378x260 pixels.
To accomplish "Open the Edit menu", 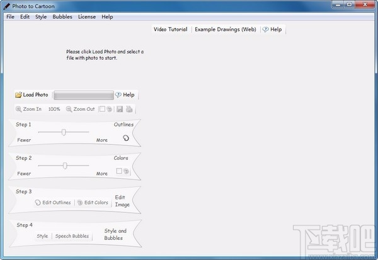I will [x=25, y=17].
